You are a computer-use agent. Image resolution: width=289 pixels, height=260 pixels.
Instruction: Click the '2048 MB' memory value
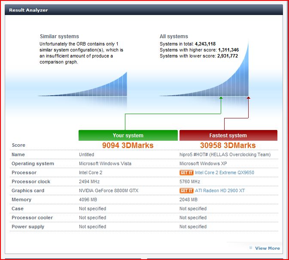[x=189, y=200]
